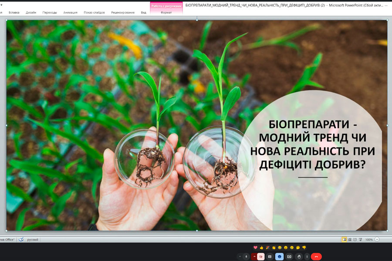The image size is (392, 261).
Task: Send the clapping hands reaction
Action: click(274, 248)
